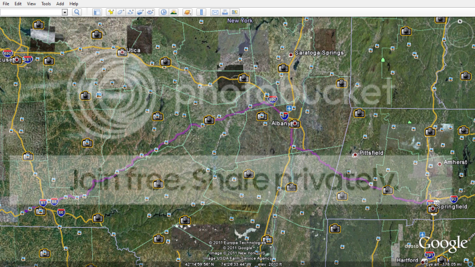Click the Pittsfield city label
Viewport: 475px width, 267px height.
pyautogui.click(x=371, y=153)
